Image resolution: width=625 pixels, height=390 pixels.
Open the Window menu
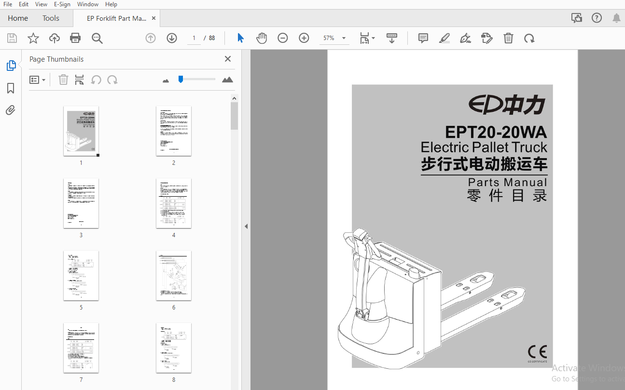click(88, 4)
